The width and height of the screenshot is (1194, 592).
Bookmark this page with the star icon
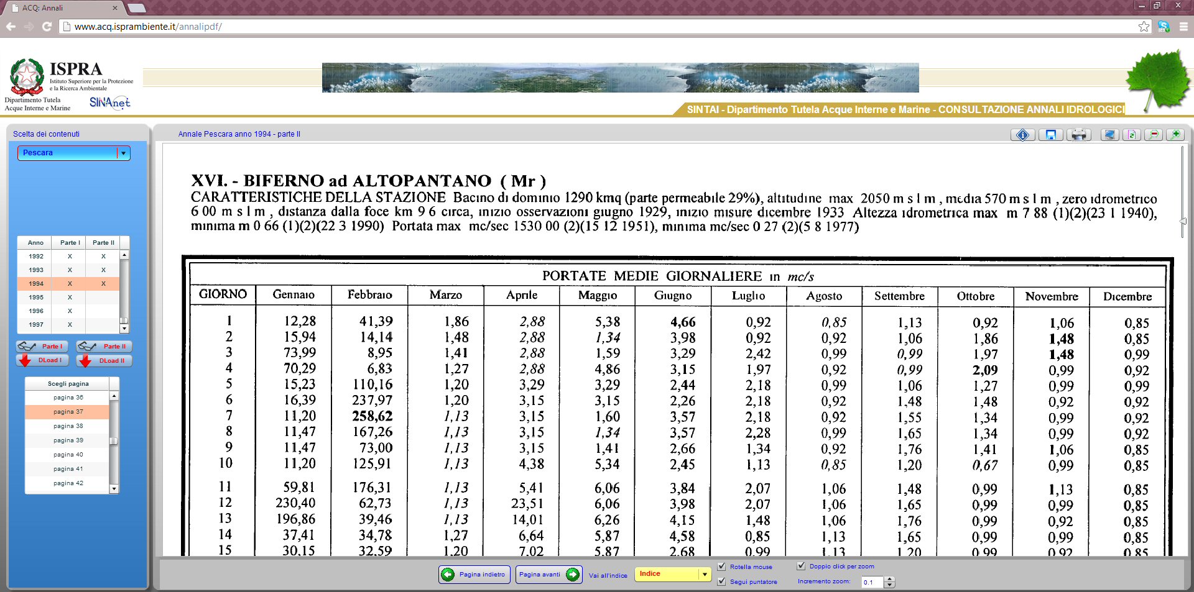click(x=1144, y=27)
